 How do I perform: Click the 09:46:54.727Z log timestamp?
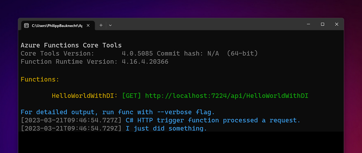click(x=71, y=120)
